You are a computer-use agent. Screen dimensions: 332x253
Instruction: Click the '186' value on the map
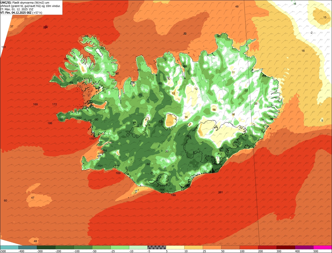pos(50,123)
